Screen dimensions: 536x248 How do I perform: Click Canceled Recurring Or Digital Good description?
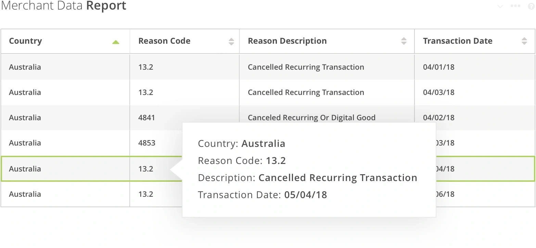[311, 118]
